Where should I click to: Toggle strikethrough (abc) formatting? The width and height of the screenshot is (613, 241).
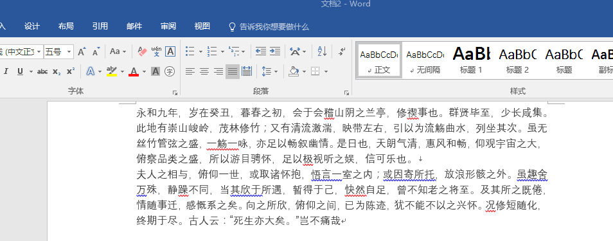(x=42, y=71)
